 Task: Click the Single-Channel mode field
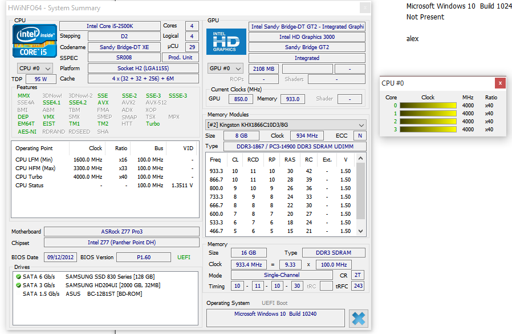[282, 275]
